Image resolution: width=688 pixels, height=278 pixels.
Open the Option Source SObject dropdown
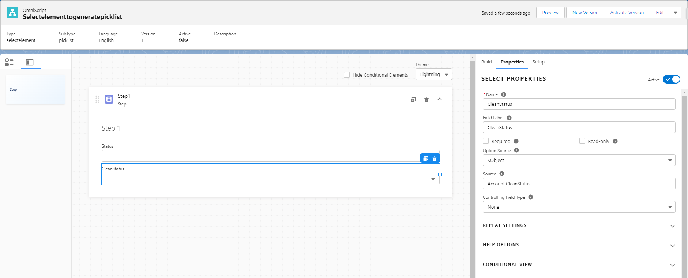[579, 161]
